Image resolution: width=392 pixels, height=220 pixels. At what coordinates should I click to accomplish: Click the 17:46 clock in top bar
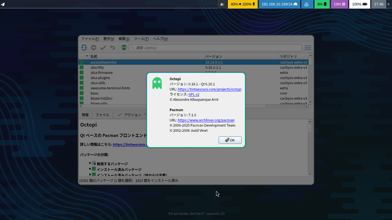[379, 4]
